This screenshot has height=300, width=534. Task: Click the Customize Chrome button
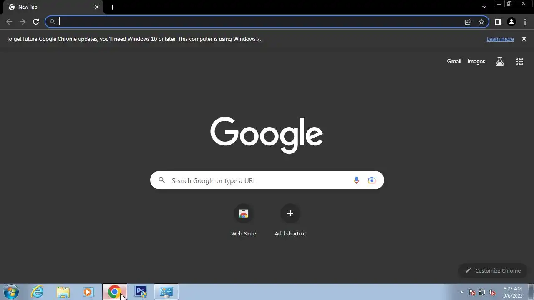pos(493,270)
